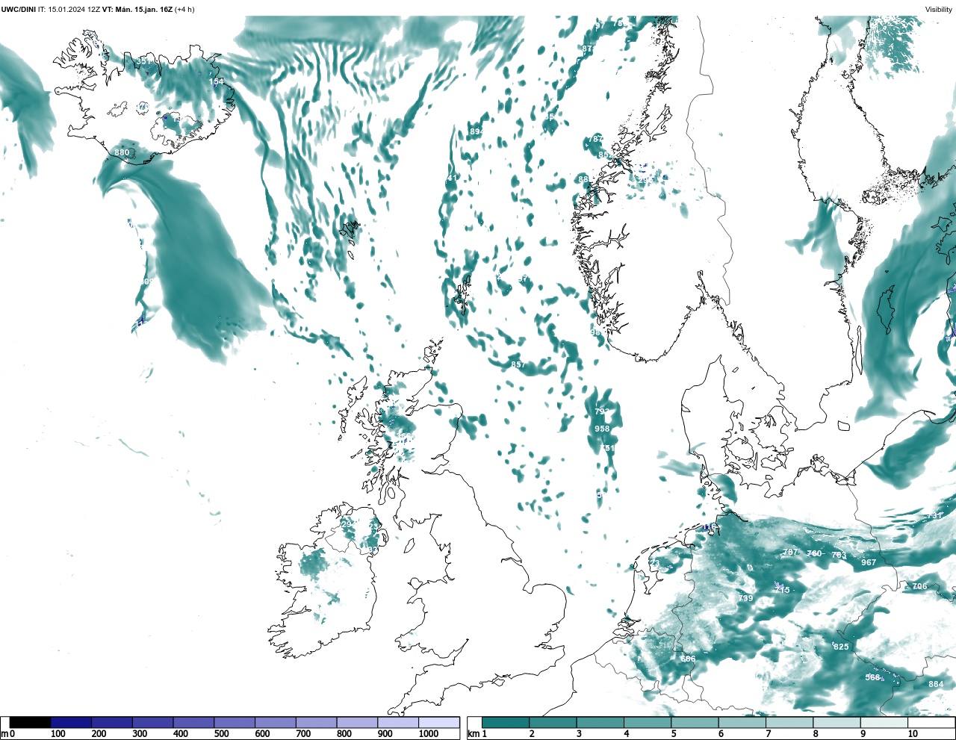Select the 4–5 km legend swatch
The height and width of the screenshot is (740, 956).
647,723
